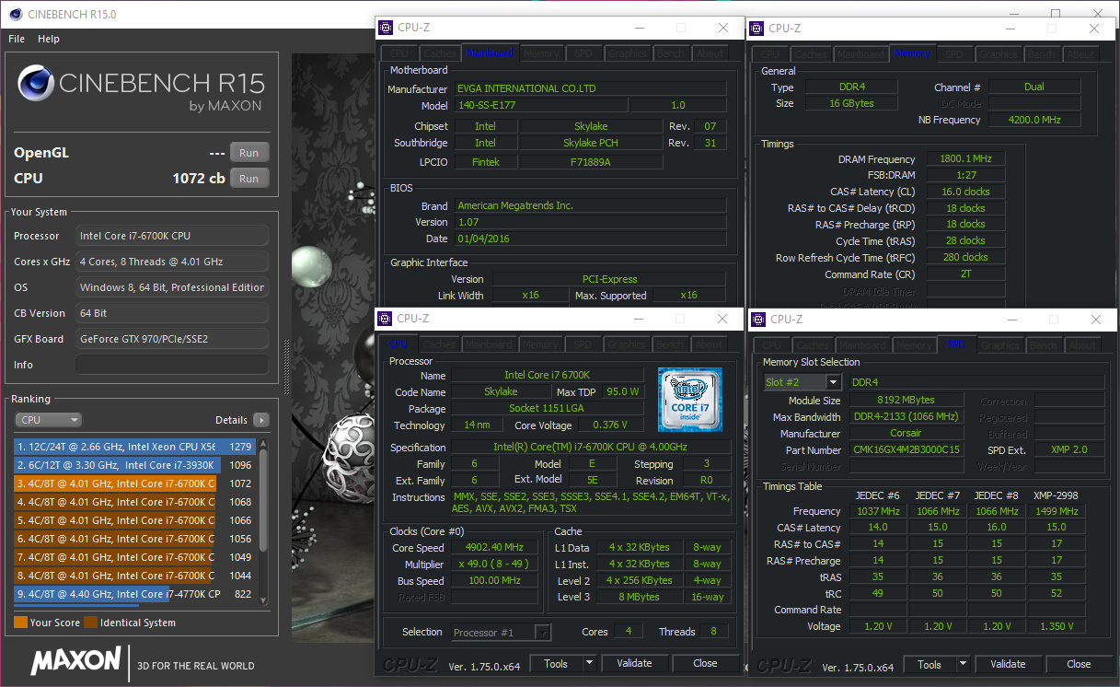Click the Info text field in Cinebench
This screenshot has width=1120, height=687.
click(x=172, y=365)
